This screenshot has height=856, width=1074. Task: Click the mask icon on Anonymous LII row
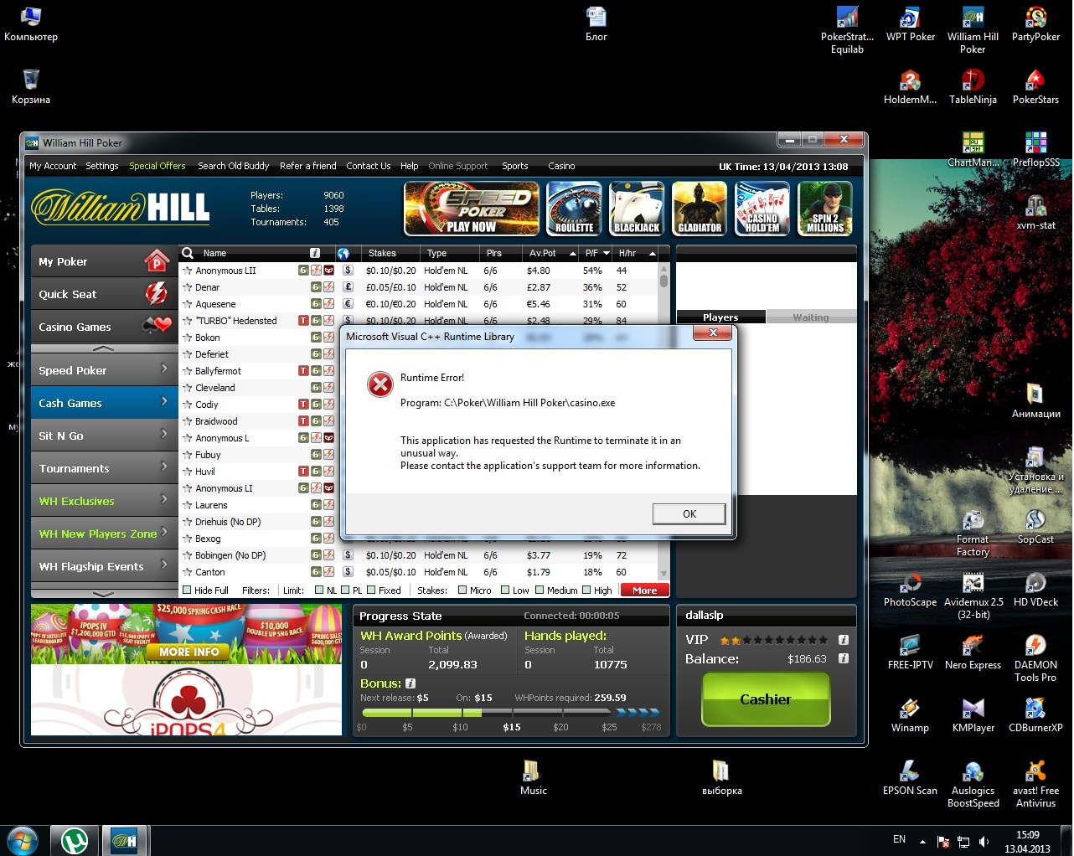[329, 271]
